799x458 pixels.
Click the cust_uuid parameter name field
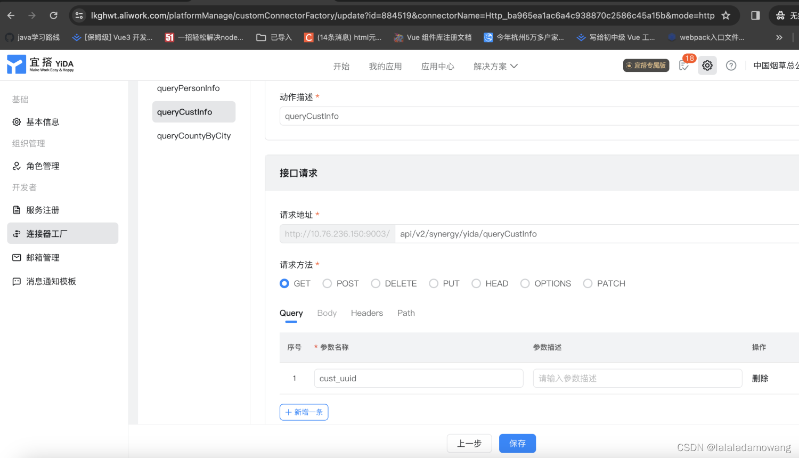point(419,378)
